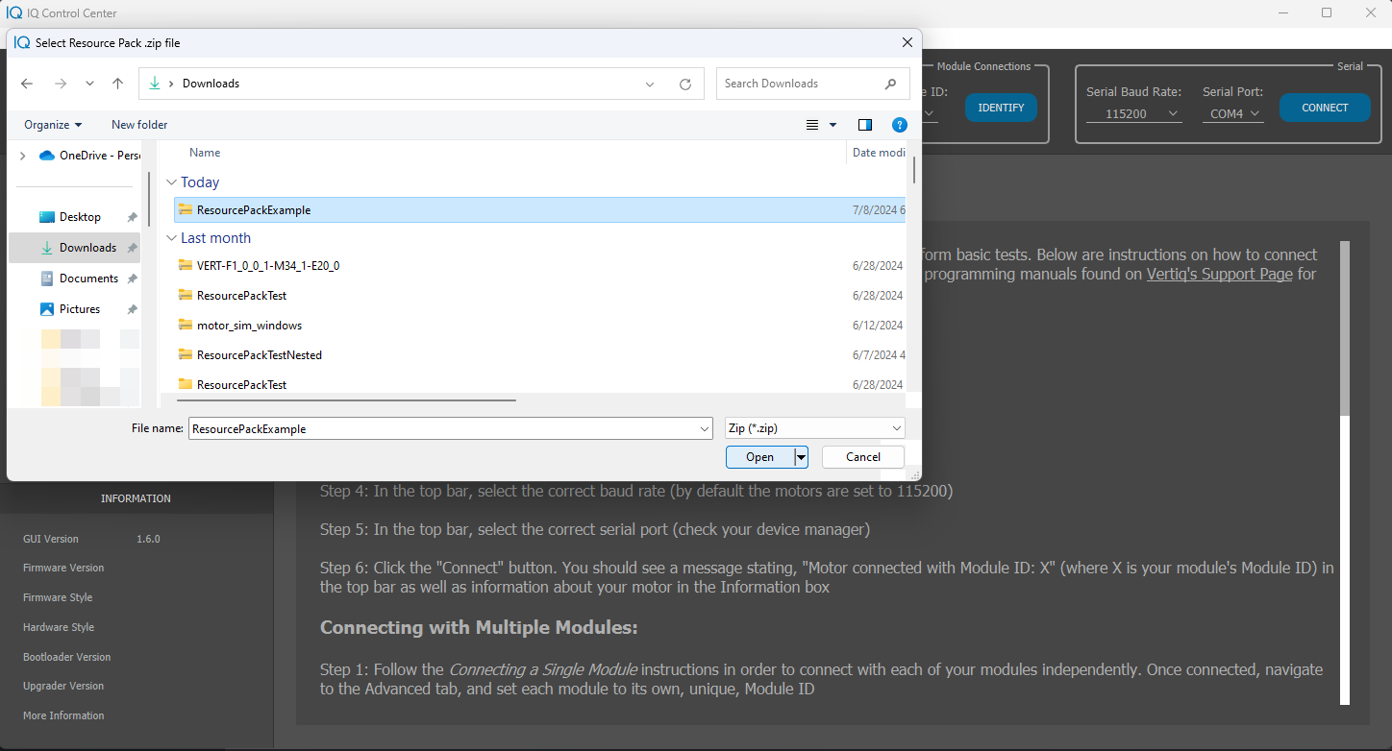Close the Select Resource Pack dialog
Screen dimensions: 1392x751
907,42
